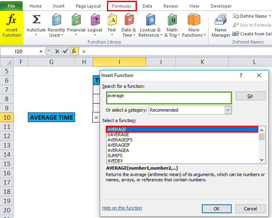This screenshot has width=272, height=218.
Task: Open Recently Used functions
Action: pos(56,25)
